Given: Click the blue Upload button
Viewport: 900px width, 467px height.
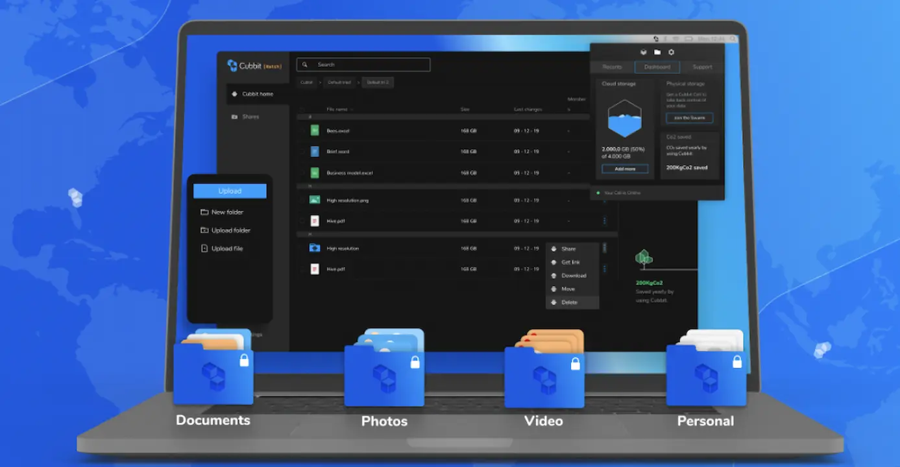Looking at the screenshot, I should pyautogui.click(x=230, y=191).
